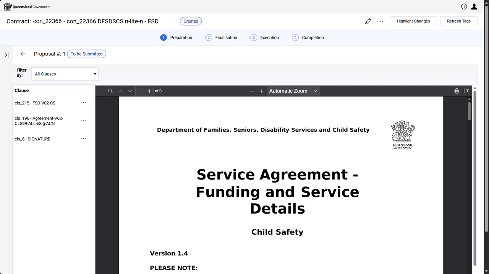Print the document using printer icon
Image resolution: width=489 pixels, height=274 pixels.
[457, 91]
